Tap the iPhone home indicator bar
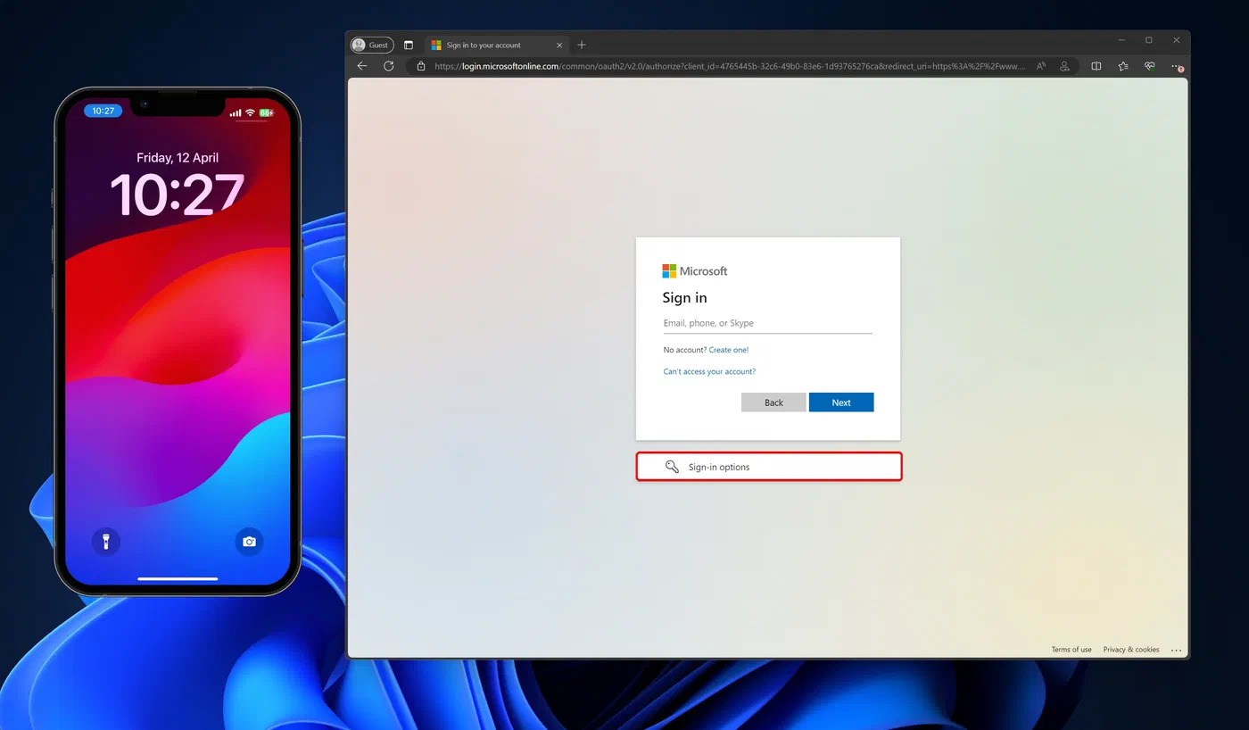1249x730 pixels. (x=178, y=578)
